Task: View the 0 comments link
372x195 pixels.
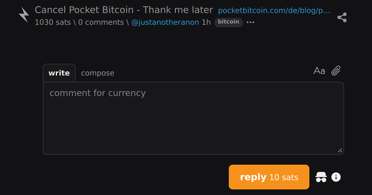Action: click(x=101, y=22)
